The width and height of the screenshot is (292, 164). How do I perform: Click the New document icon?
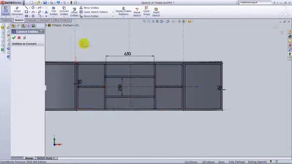click(x=32, y=3)
